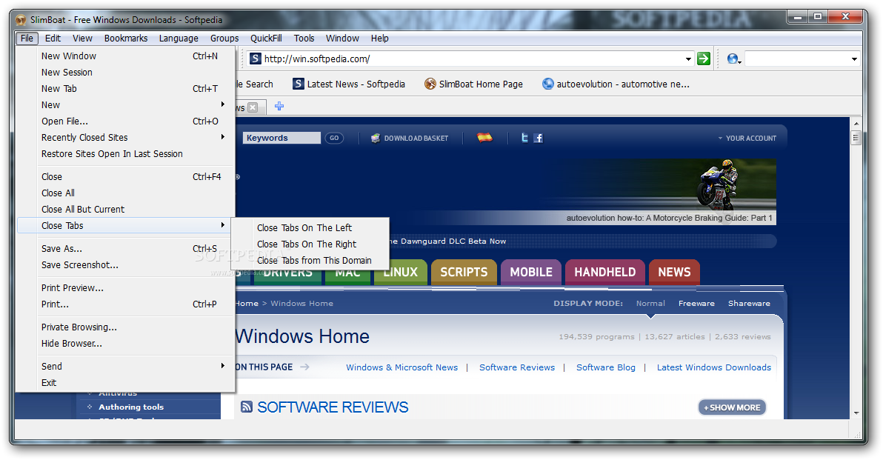Open Latest Windows Downloads link
Screen dimensions: 883x460
pyautogui.click(x=713, y=367)
